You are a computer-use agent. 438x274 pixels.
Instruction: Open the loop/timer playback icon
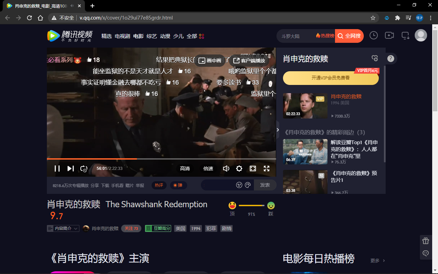[x=84, y=169]
